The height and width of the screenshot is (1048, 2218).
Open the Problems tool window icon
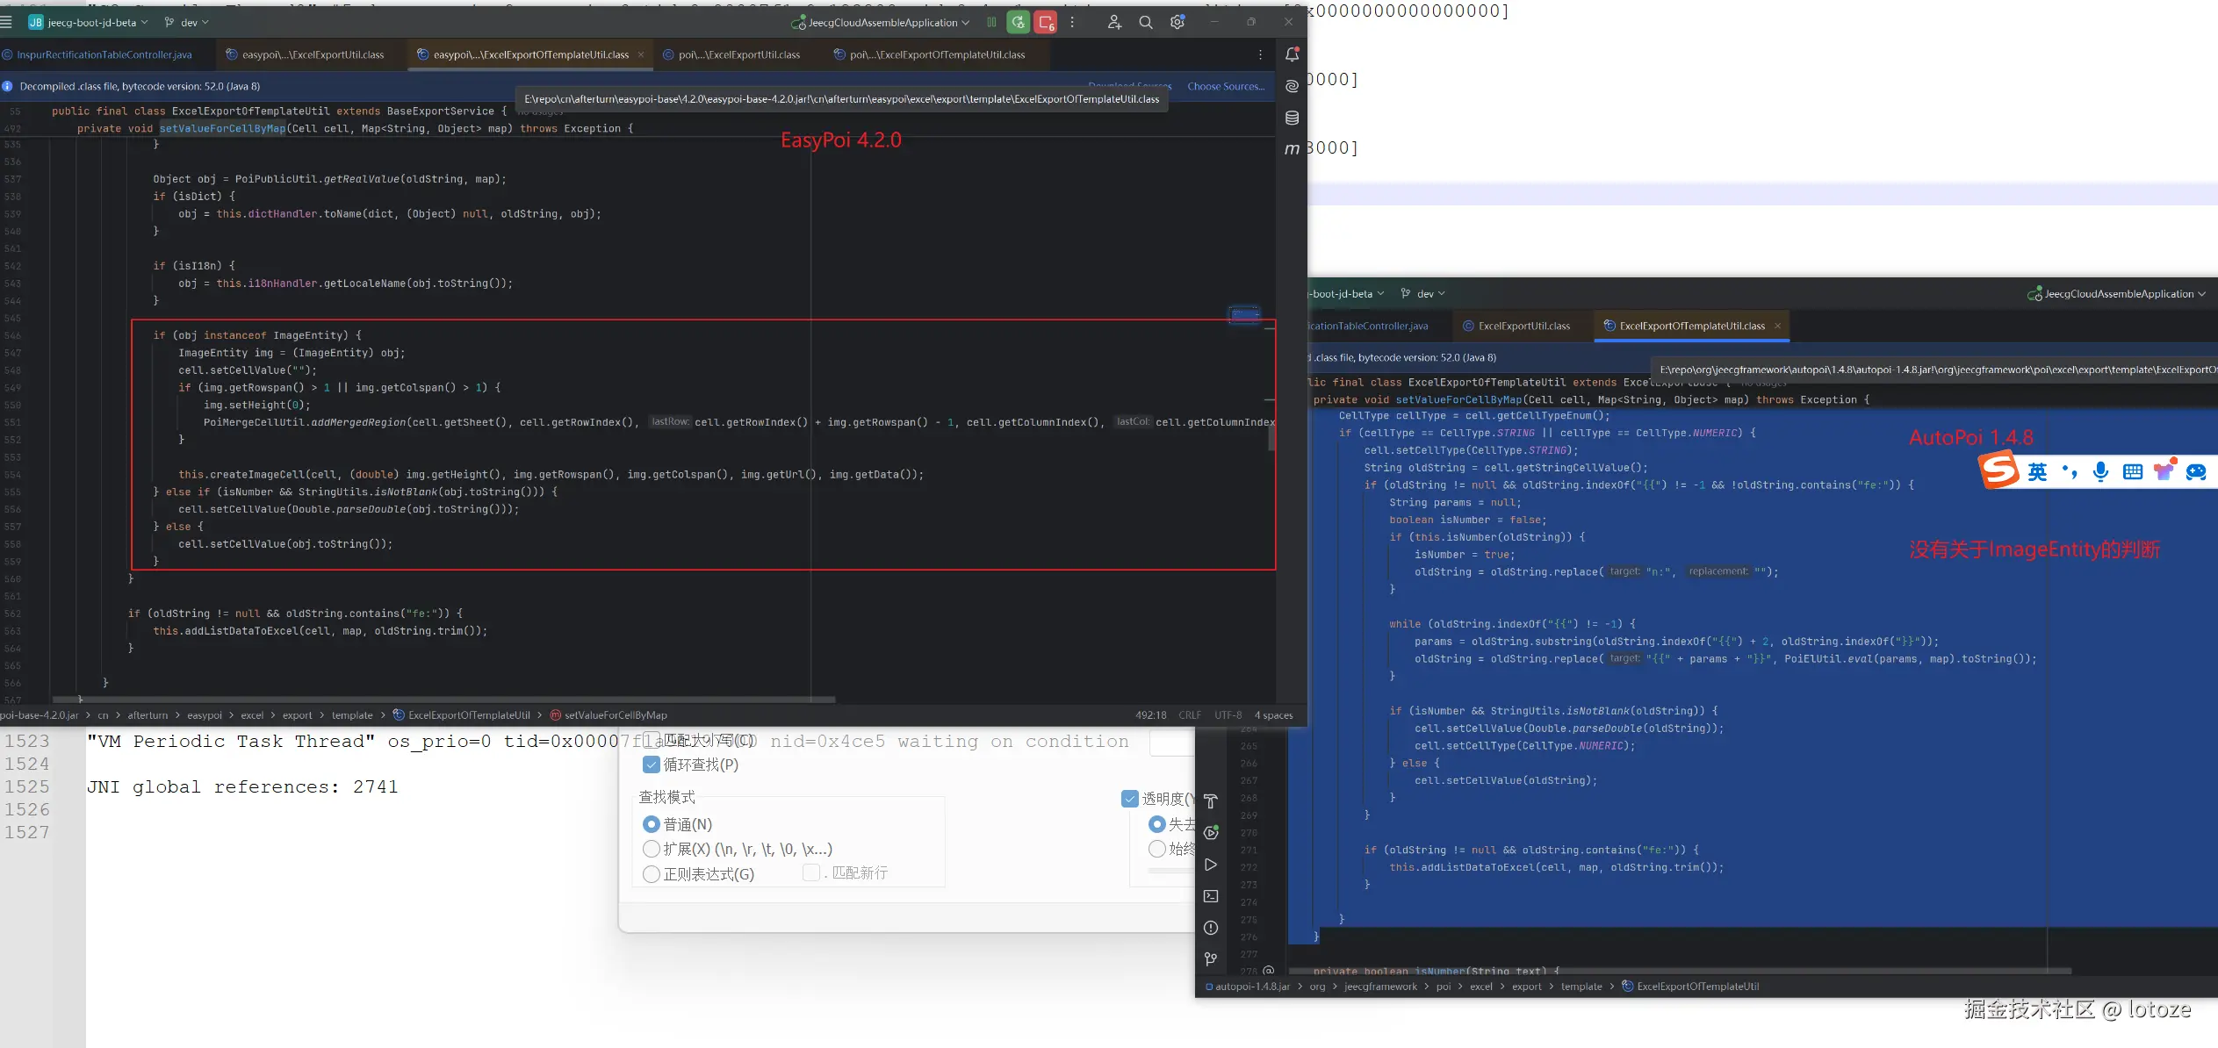coord(1211,928)
